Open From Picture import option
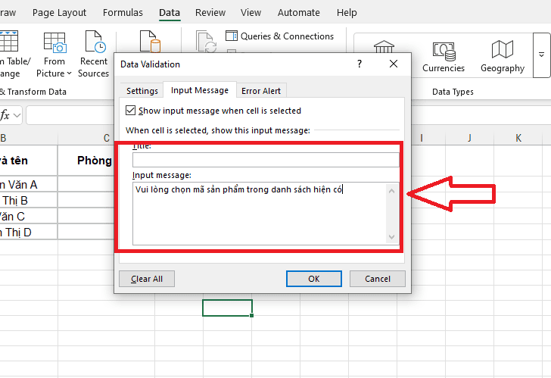Screen dimensions: 551x378 [54, 55]
